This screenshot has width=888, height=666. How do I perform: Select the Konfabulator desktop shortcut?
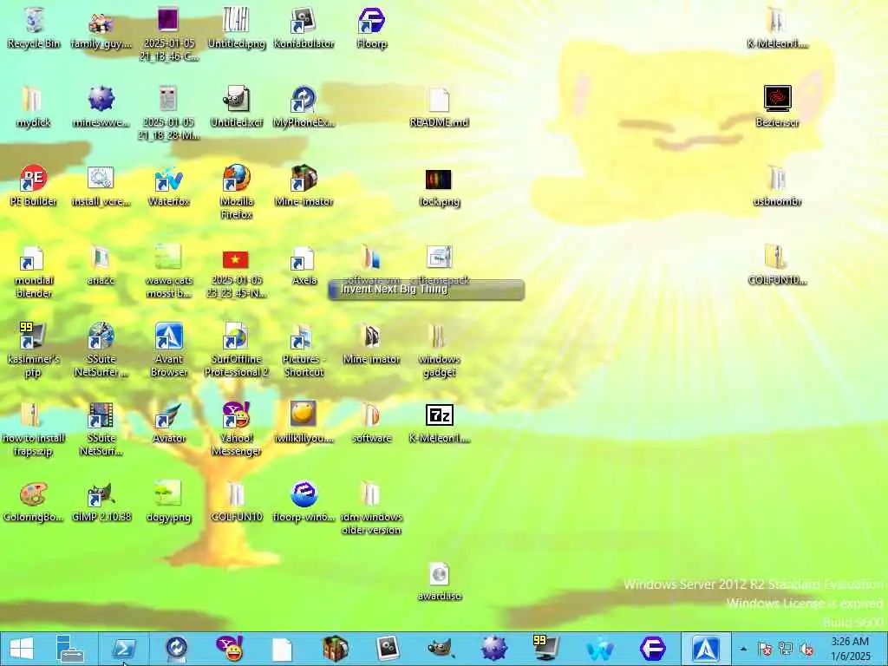[304, 29]
